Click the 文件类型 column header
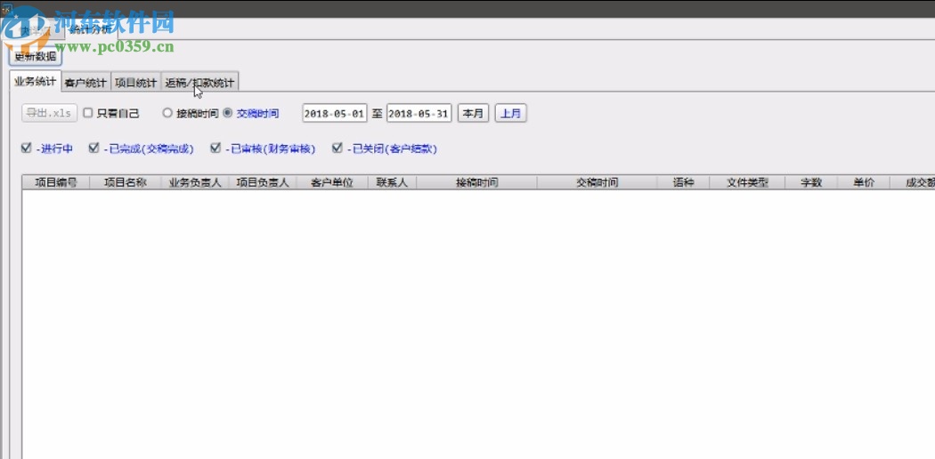Viewport: 935px width, 459px height. click(x=748, y=182)
